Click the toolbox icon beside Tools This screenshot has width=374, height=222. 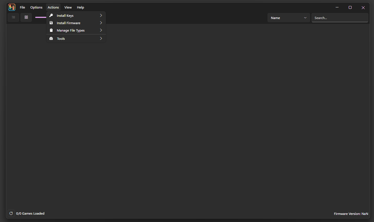51,38
